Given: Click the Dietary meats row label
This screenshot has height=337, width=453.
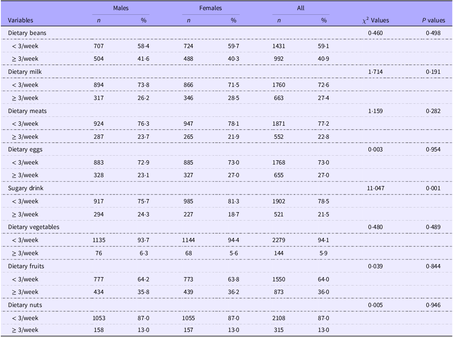Looking at the screenshot, I should pos(27,111).
